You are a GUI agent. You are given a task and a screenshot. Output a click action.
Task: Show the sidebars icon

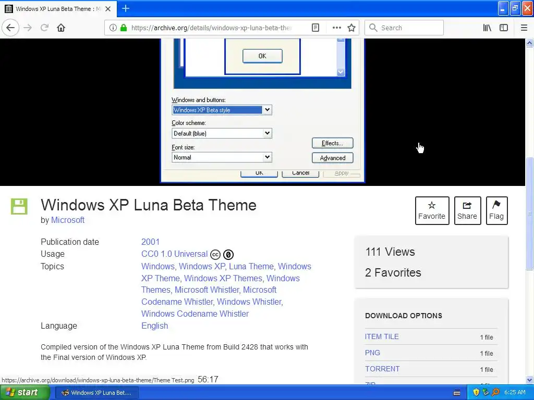(x=504, y=28)
